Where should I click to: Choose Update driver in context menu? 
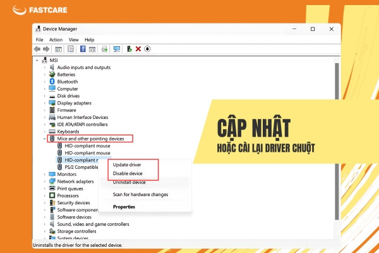click(127, 164)
